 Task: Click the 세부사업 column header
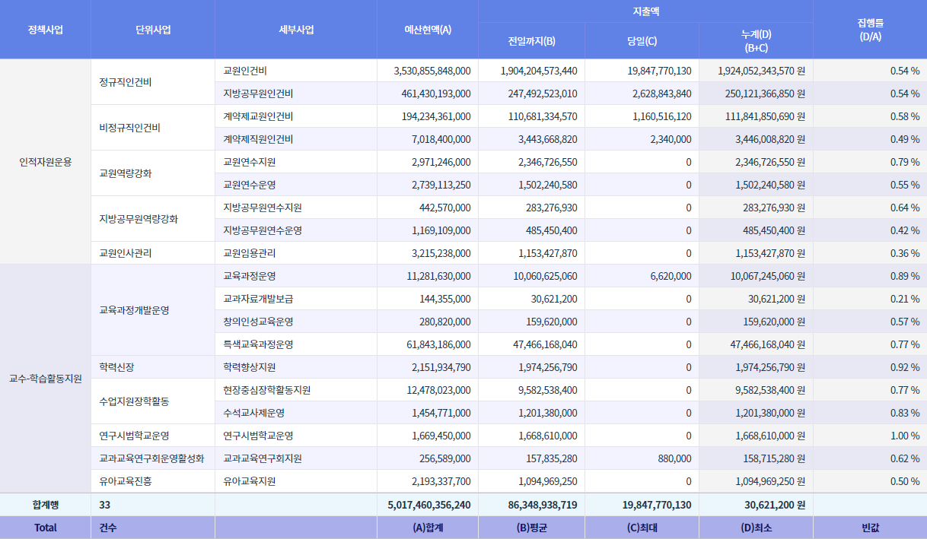(296, 30)
